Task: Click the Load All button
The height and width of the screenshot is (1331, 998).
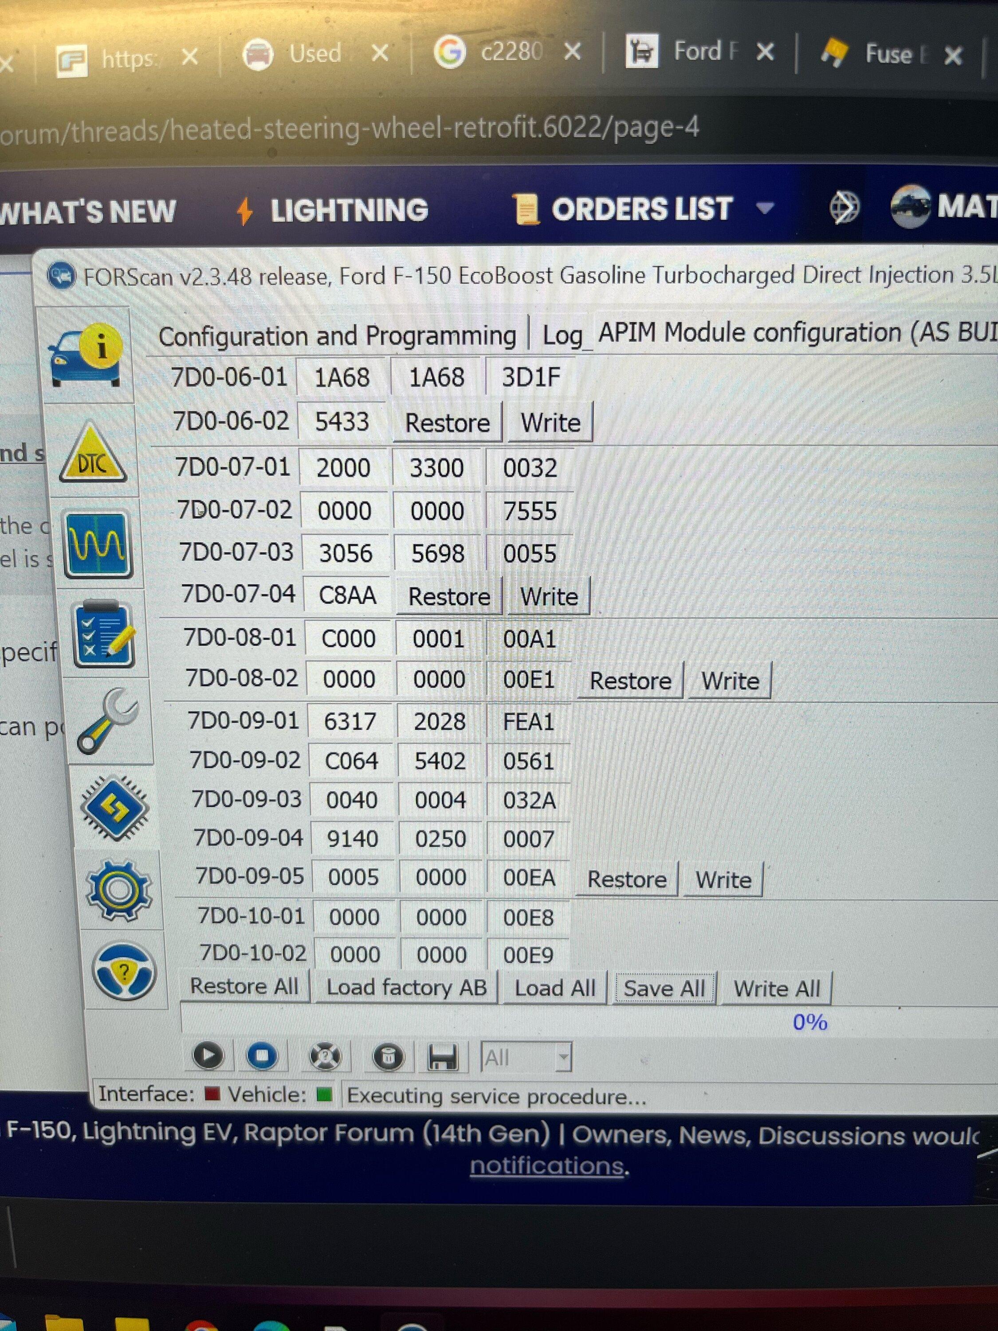Action: pos(554,988)
